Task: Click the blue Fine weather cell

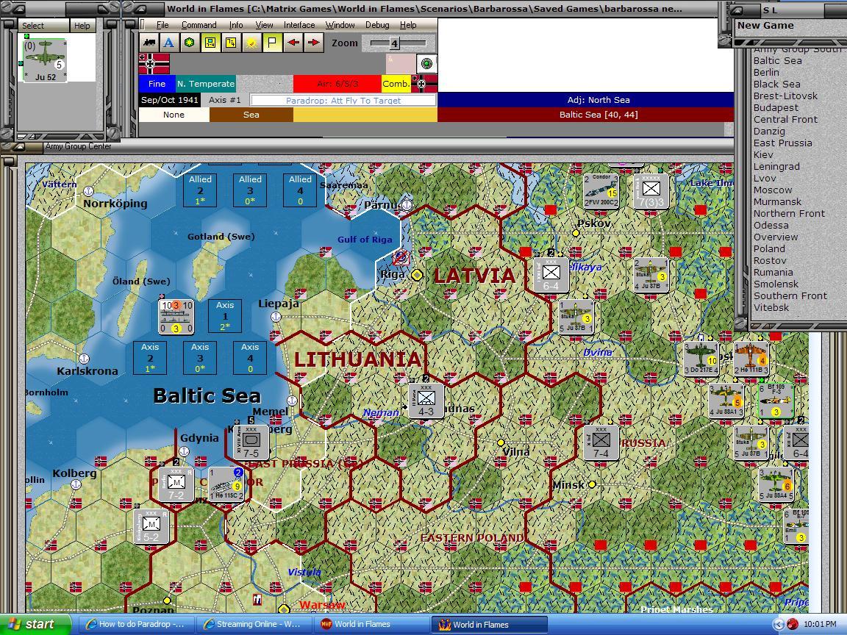Action: point(157,84)
